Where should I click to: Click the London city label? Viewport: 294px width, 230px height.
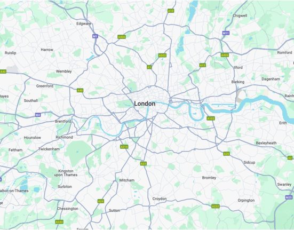click(145, 104)
